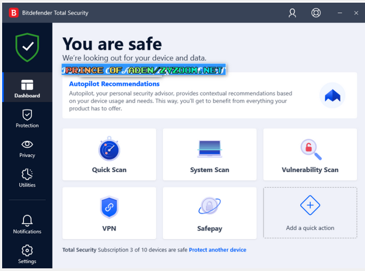Click the 'Bitdefender Total Security' window title

coord(55,13)
